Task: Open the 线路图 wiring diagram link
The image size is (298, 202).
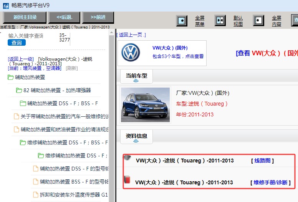Action: click(262, 161)
